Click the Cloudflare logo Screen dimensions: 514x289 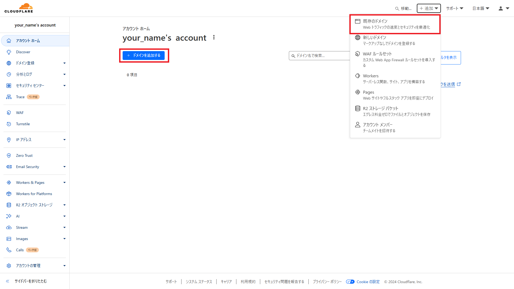19,8
